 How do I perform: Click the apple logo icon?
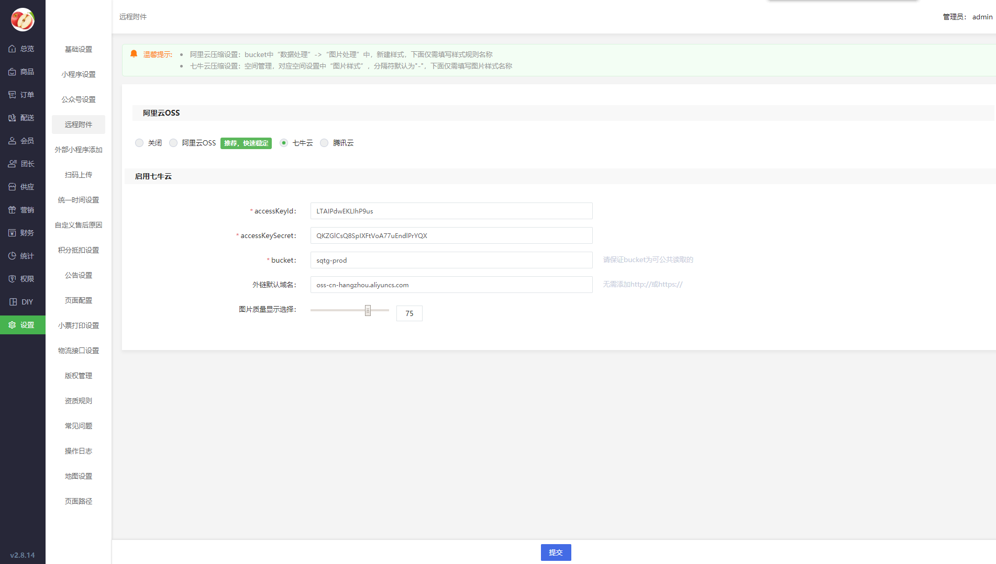(x=23, y=20)
